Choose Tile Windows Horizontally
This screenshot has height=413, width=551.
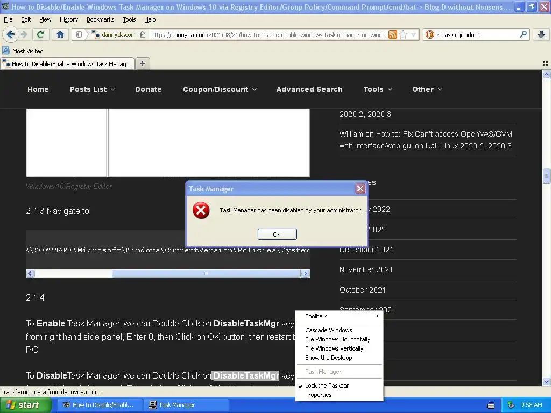(x=339, y=339)
